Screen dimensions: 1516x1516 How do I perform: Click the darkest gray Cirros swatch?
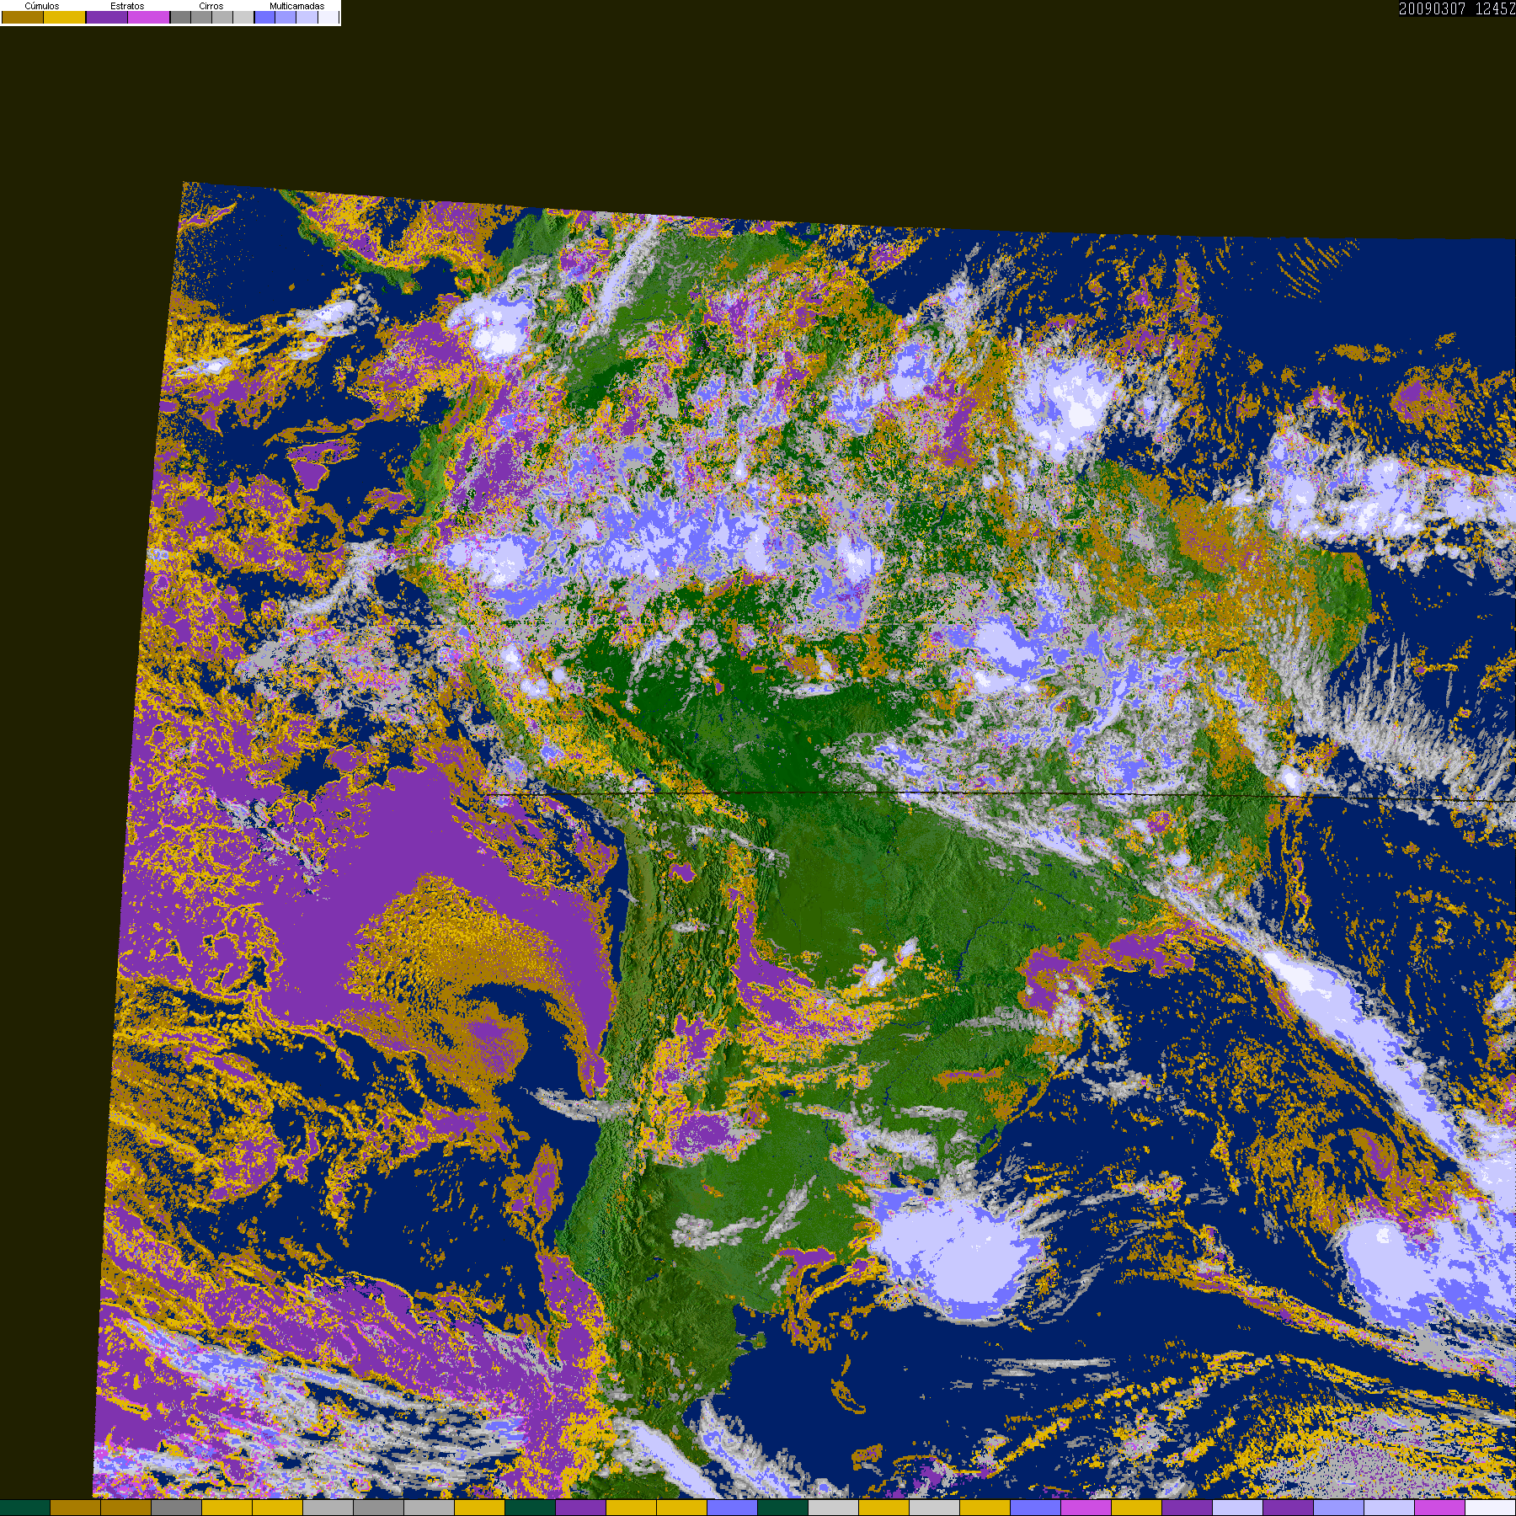click(x=180, y=17)
